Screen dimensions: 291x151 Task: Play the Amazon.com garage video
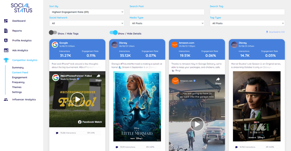197,124
